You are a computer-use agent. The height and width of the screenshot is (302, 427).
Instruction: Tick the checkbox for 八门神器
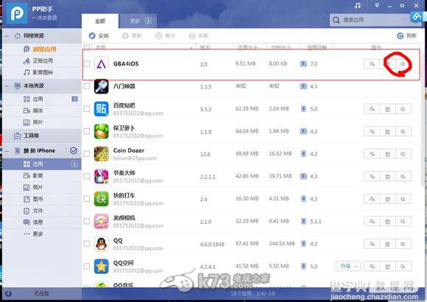87,86
